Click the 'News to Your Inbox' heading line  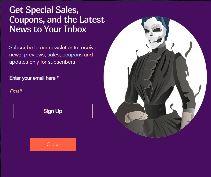48,29
